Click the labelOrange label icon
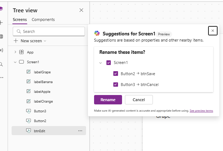 click(x=28, y=101)
